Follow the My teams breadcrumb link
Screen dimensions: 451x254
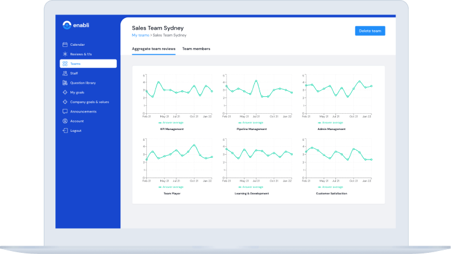coord(140,36)
